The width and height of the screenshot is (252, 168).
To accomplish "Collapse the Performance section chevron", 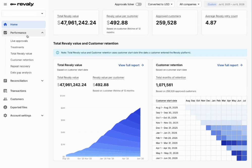I will coord(42,33).
